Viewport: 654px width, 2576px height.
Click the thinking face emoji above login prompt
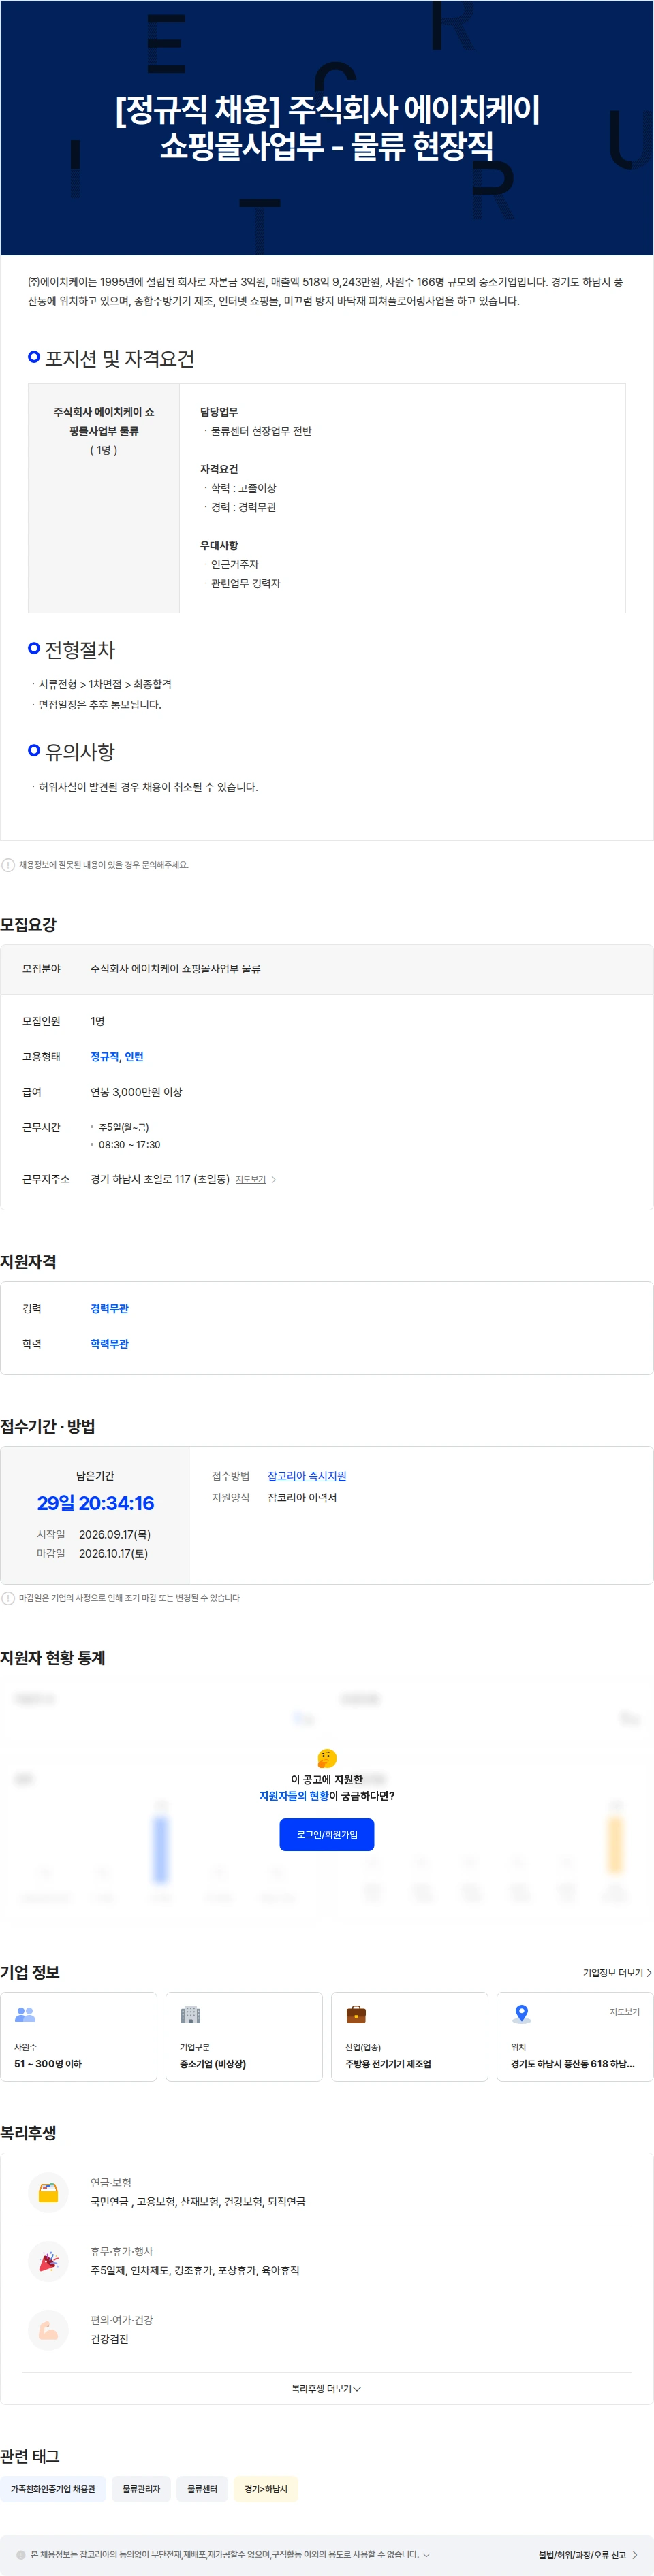(x=327, y=1758)
